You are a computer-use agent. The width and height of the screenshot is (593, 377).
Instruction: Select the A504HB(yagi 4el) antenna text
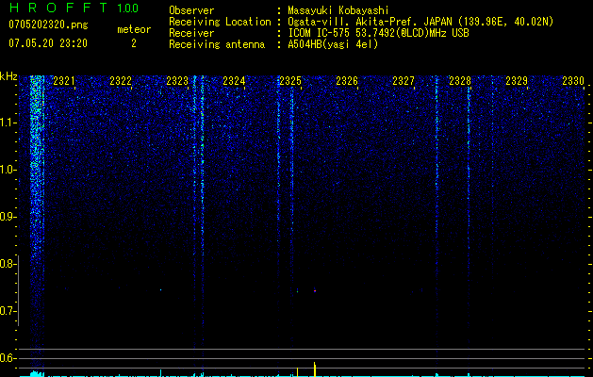(333, 44)
